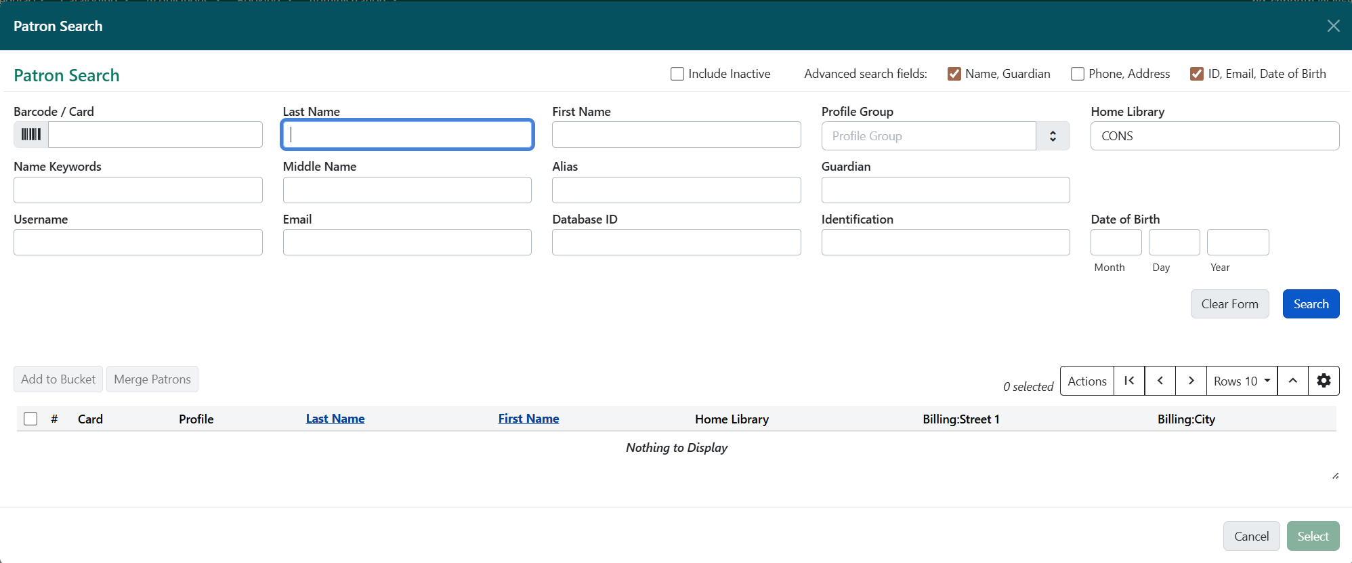The height and width of the screenshot is (563, 1352).
Task: Sort results by First Name column
Action: [x=528, y=419]
